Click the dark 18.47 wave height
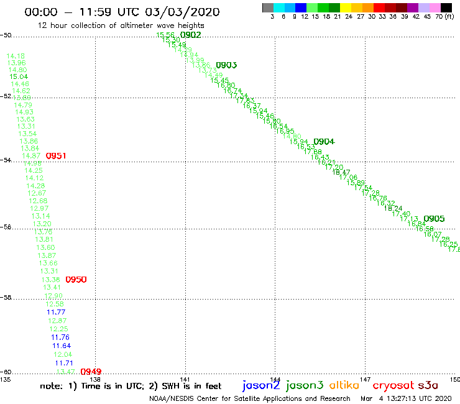 (341, 172)
